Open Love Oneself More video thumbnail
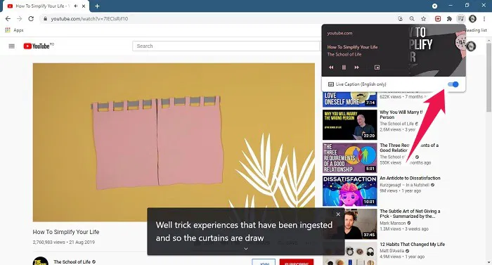This screenshot has width=492, height=265. pos(349,99)
